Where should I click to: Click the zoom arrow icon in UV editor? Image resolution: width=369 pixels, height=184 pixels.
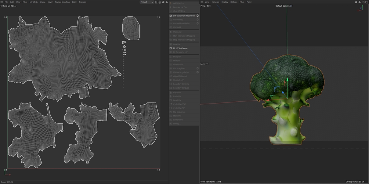point(167,2)
